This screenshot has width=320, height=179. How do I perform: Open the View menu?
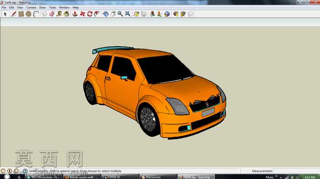click(20, 7)
